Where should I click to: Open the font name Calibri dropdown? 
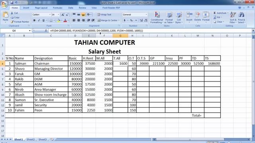pyautogui.click(x=49, y=15)
